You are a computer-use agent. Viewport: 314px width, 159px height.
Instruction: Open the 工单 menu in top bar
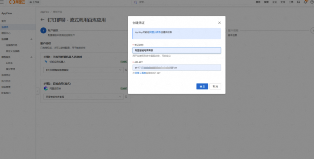click(x=291, y=2)
